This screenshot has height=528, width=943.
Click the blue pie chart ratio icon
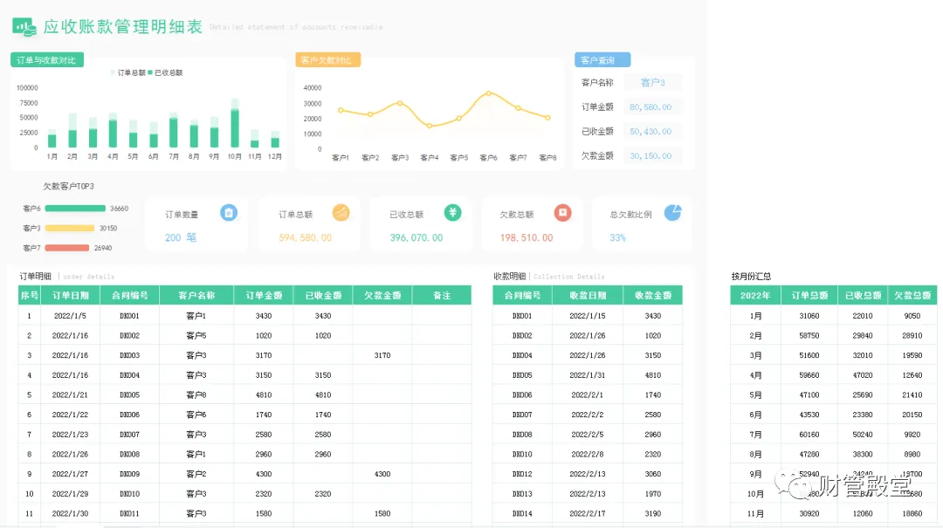coord(673,213)
